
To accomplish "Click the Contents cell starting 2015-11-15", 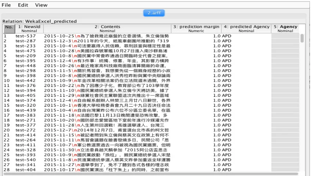I will [107, 135].
